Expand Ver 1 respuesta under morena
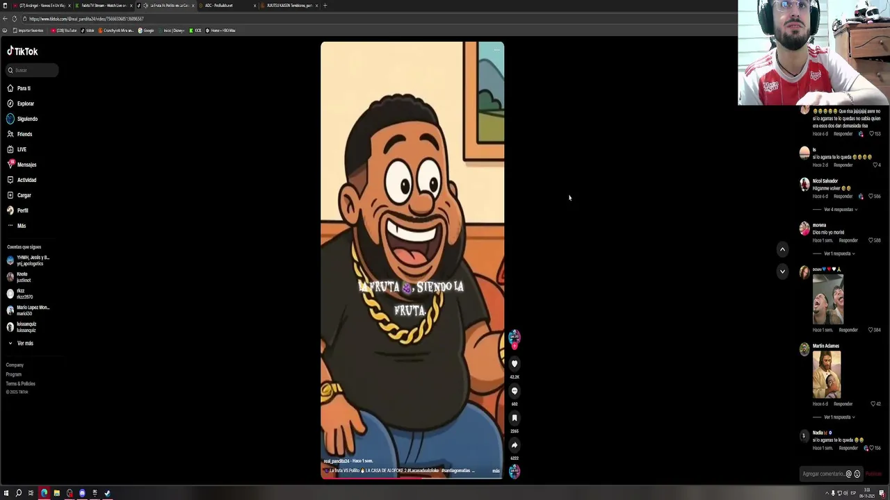890x500 pixels. 839,253
